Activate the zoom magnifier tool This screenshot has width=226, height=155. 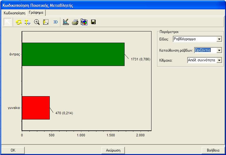tap(37, 22)
